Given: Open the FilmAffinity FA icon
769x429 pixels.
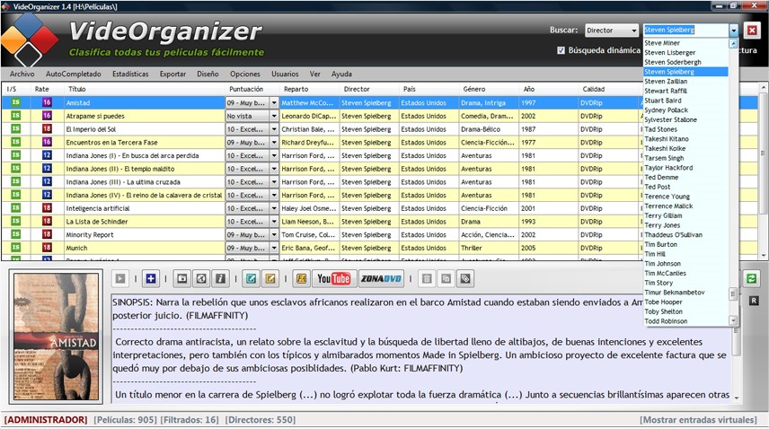Looking at the screenshot, I should point(301,278).
